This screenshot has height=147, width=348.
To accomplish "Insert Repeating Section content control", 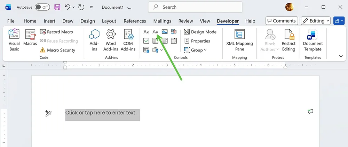I will pos(146,50).
